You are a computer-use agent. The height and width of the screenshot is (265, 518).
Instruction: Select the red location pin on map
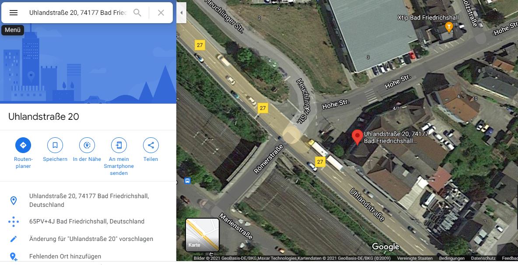(x=357, y=137)
